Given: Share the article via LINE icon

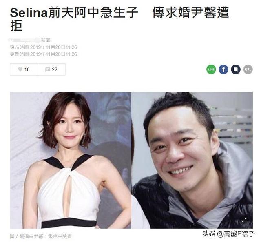Looking at the screenshot, I should tap(211, 69).
